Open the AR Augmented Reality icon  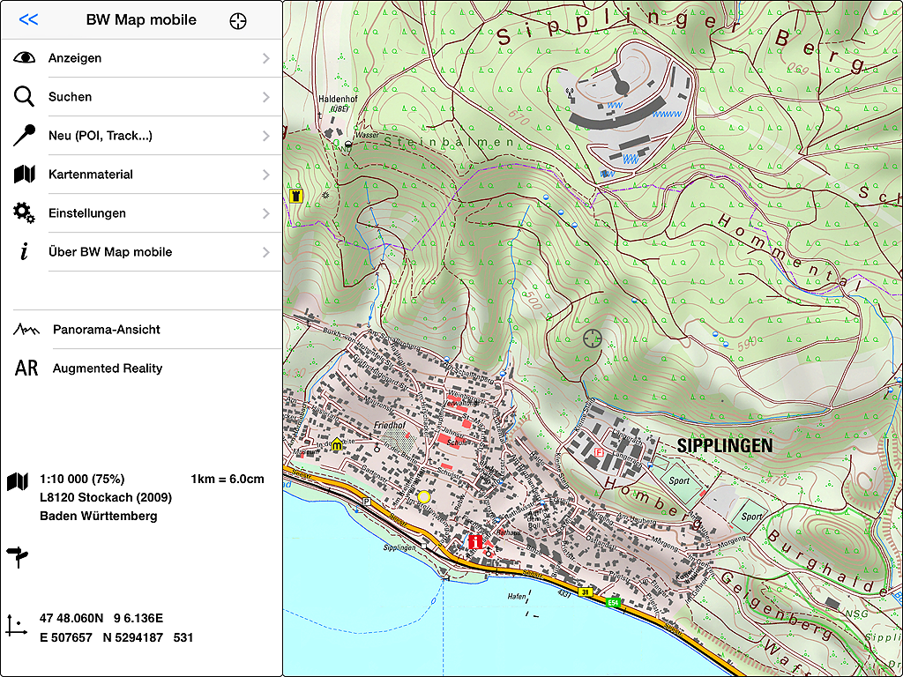[x=25, y=368]
